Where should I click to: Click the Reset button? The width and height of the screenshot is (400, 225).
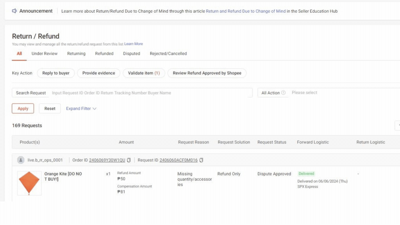tap(49, 108)
